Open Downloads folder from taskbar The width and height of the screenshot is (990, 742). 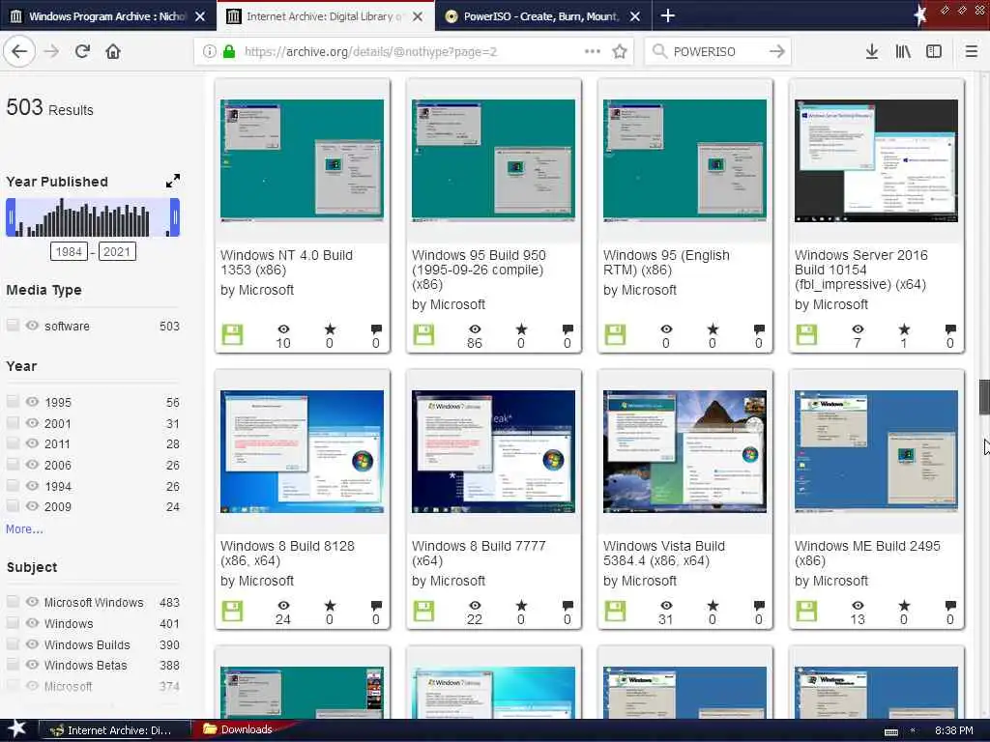tap(240, 729)
